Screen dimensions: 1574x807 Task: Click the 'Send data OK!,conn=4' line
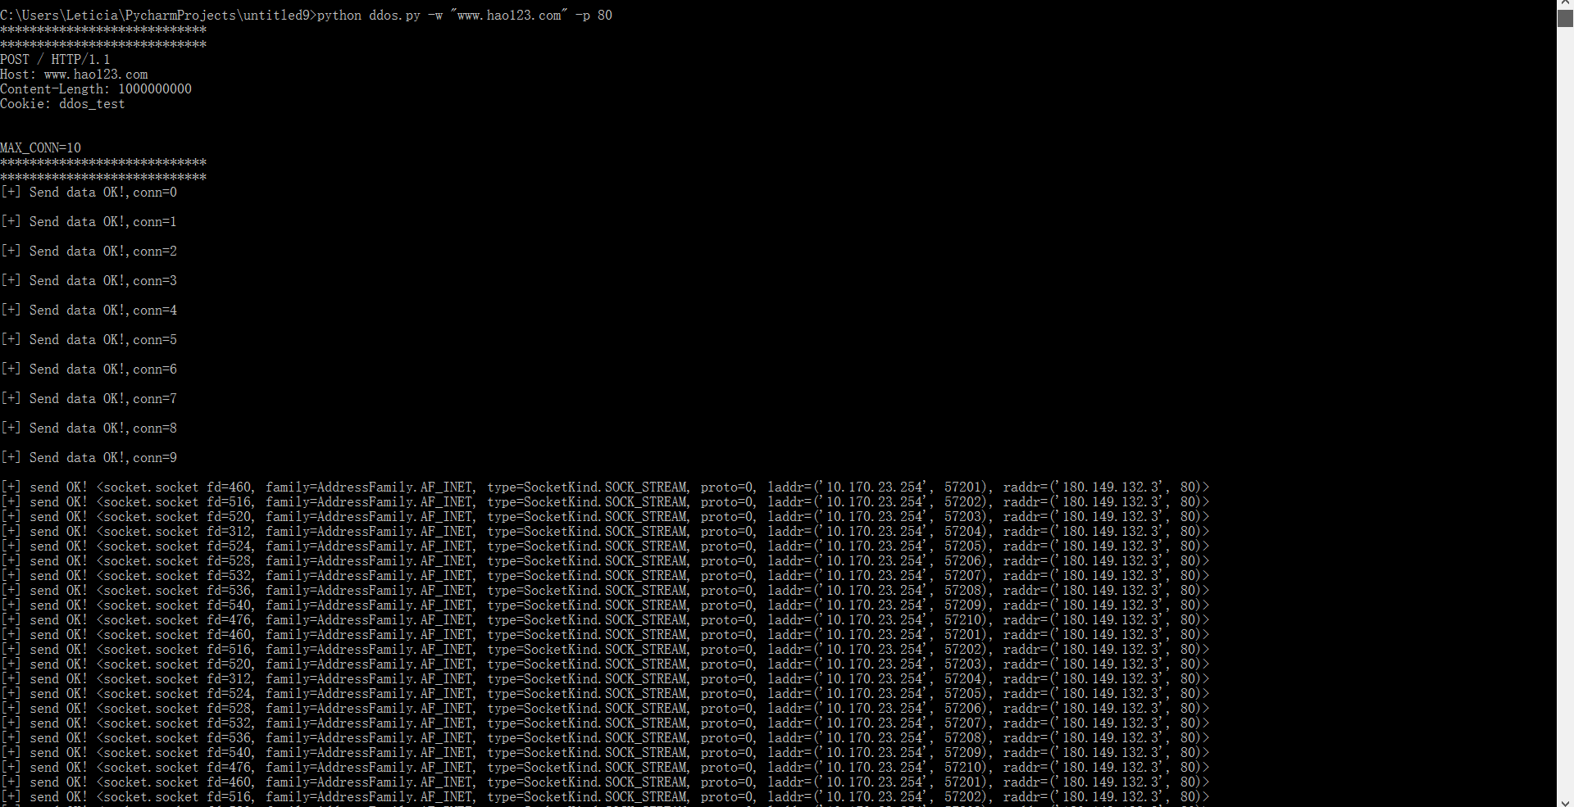tap(89, 311)
